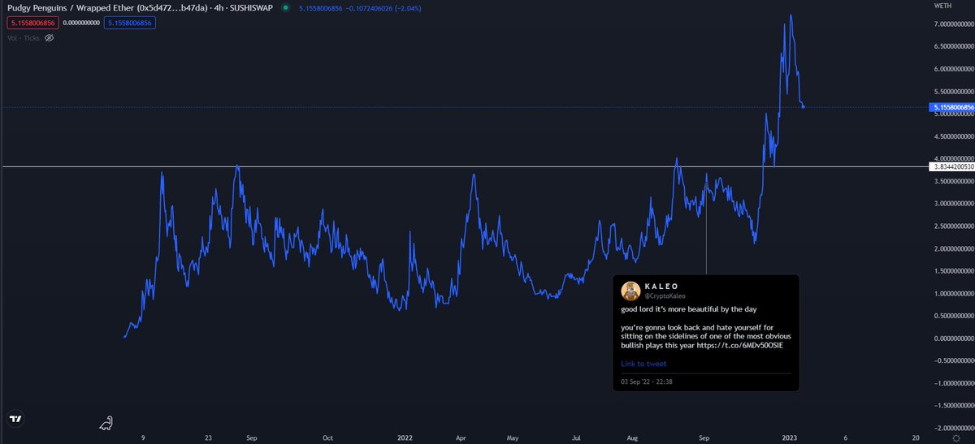
Task: Click the 6.0000000000 price axis label
Action: click(x=953, y=69)
